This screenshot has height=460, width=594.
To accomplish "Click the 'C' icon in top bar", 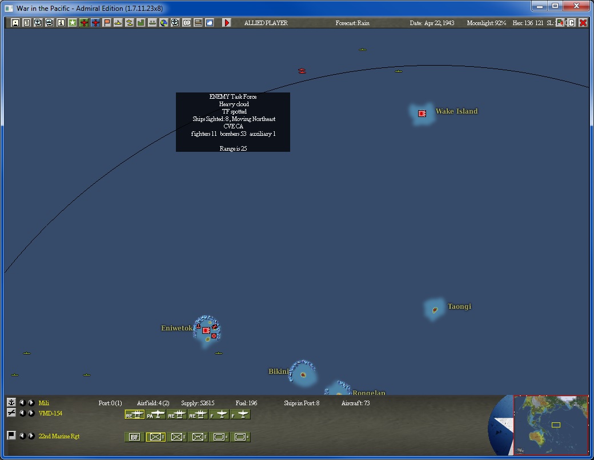I will point(572,23).
